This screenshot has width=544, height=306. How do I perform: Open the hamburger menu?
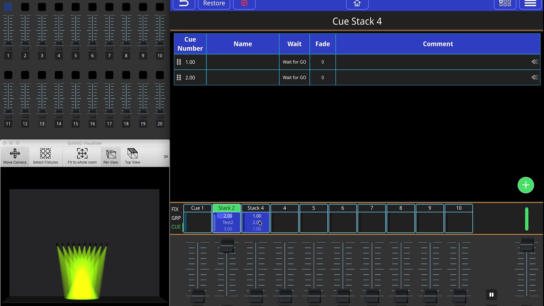coord(530,4)
